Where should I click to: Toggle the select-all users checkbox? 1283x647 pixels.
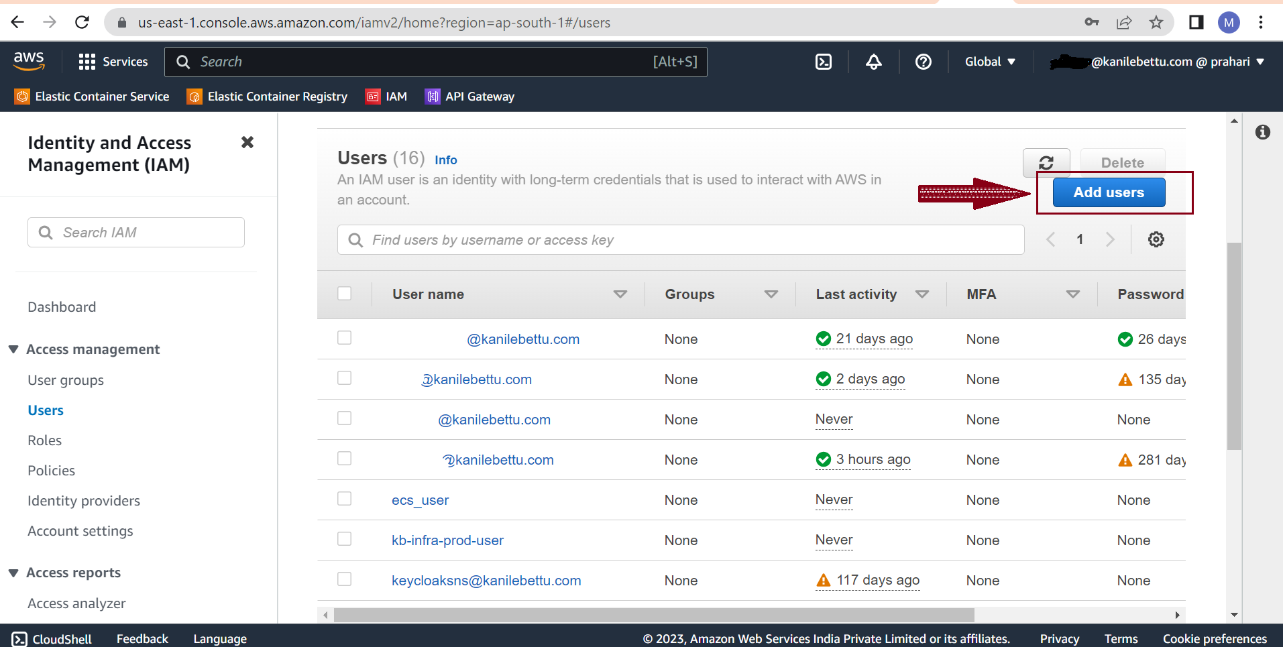pyautogui.click(x=344, y=293)
